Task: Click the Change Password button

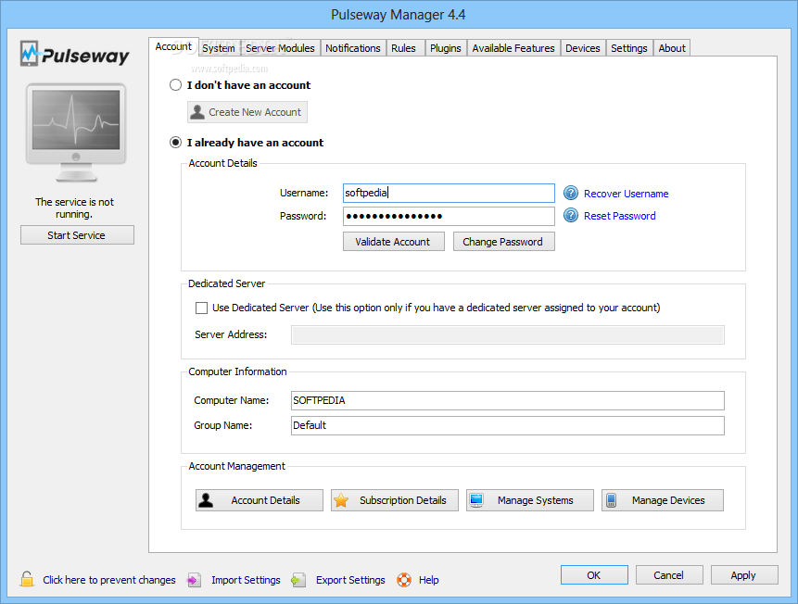Action: click(x=504, y=242)
